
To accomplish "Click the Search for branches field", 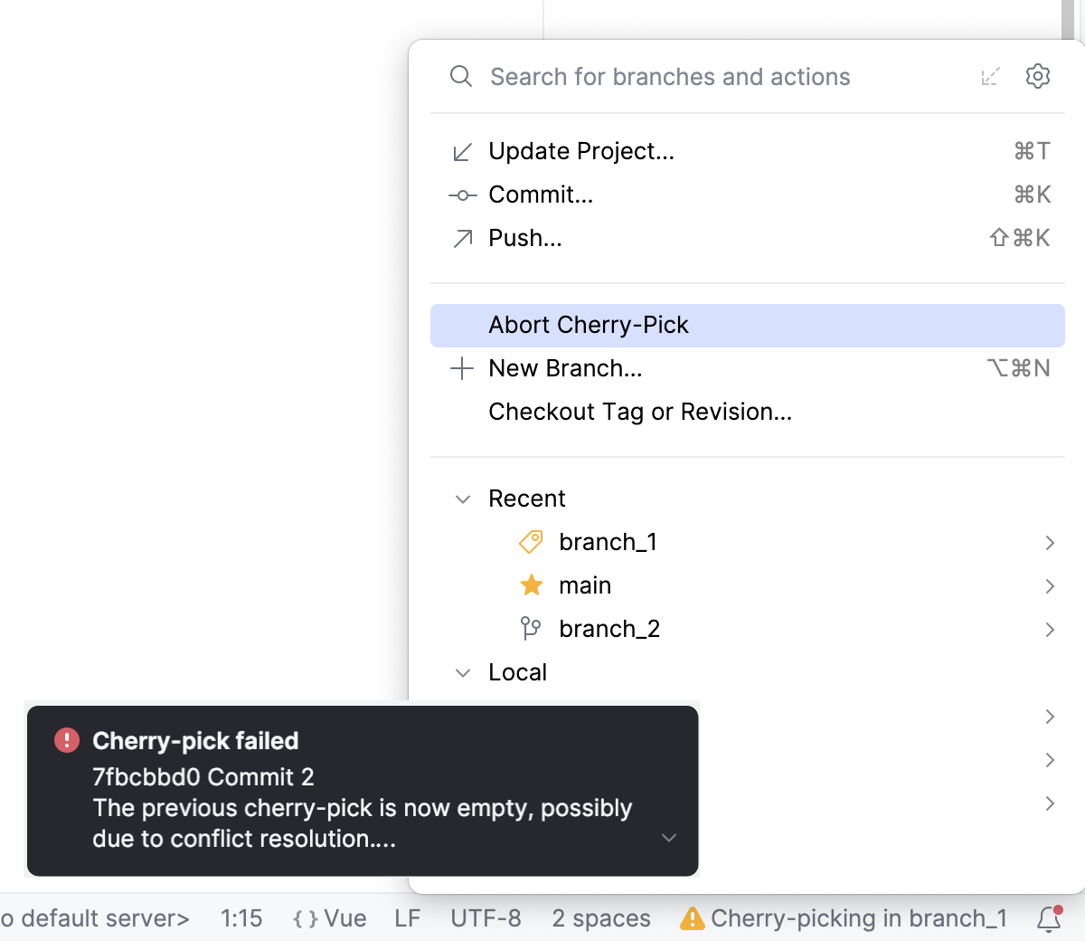I will [x=669, y=76].
